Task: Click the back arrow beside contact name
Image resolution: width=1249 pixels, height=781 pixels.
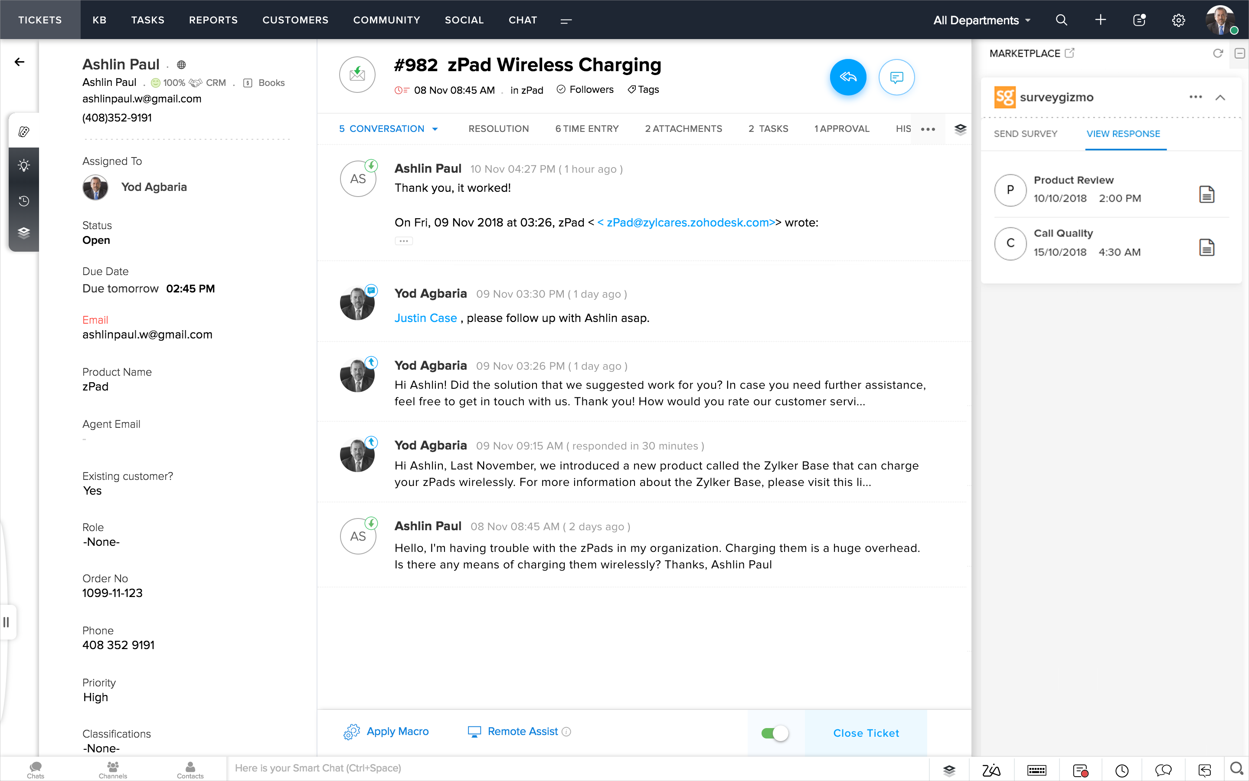Action: pos(20,62)
